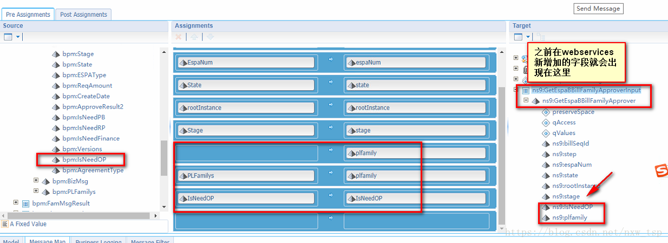
Task: Expand the bpm:BizMsg node
Action: click(36, 180)
